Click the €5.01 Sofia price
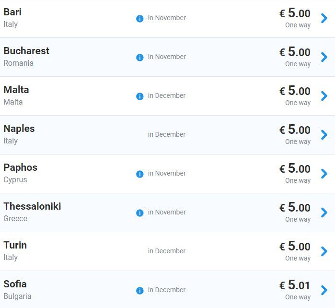335x308 pixels. click(295, 285)
